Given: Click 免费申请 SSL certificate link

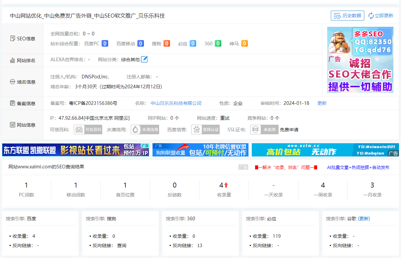Looking at the screenshot, I should point(289,130).
